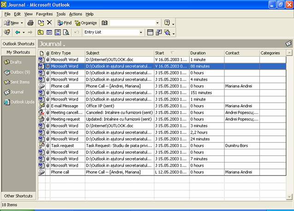Select the contact cell Dumitru Bors
The image size is (294, 211).
pyautogui.click(x=242, y=146)
